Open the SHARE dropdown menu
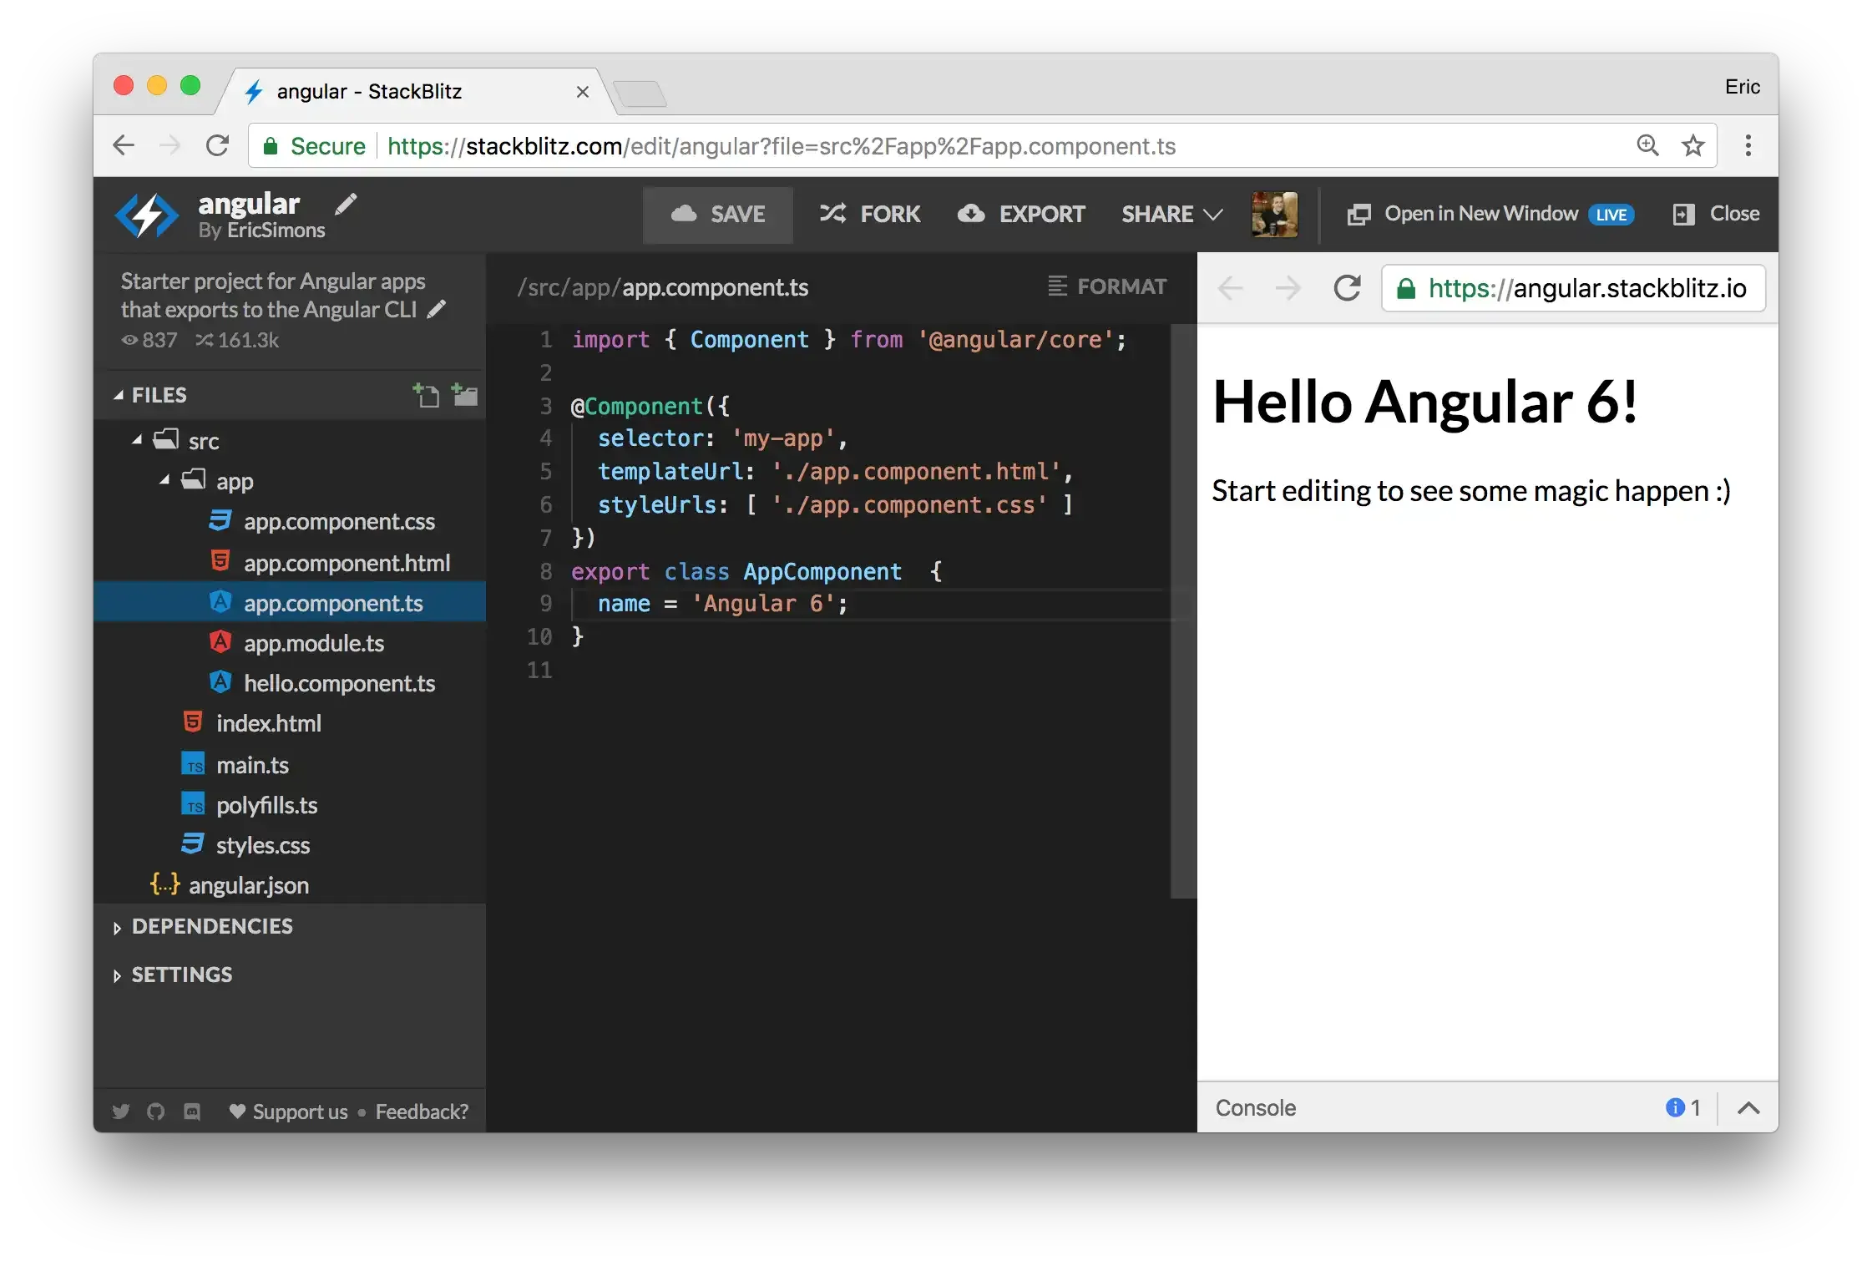This screenshot has width=1872, height=1266. coord(1171,215)
